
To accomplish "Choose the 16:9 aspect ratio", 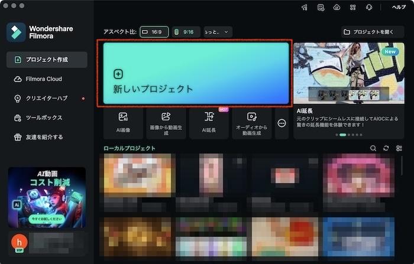I will [x=154, y=32].
